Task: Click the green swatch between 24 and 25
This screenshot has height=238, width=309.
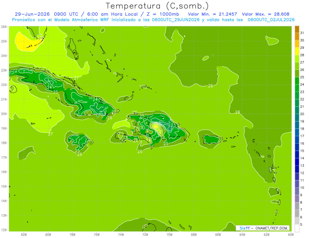Action: (297, 81)
